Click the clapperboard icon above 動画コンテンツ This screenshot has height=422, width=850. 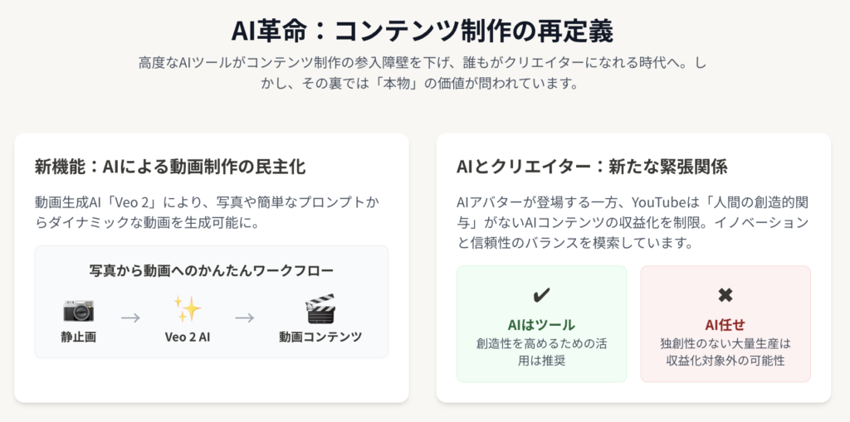(320, 309)
